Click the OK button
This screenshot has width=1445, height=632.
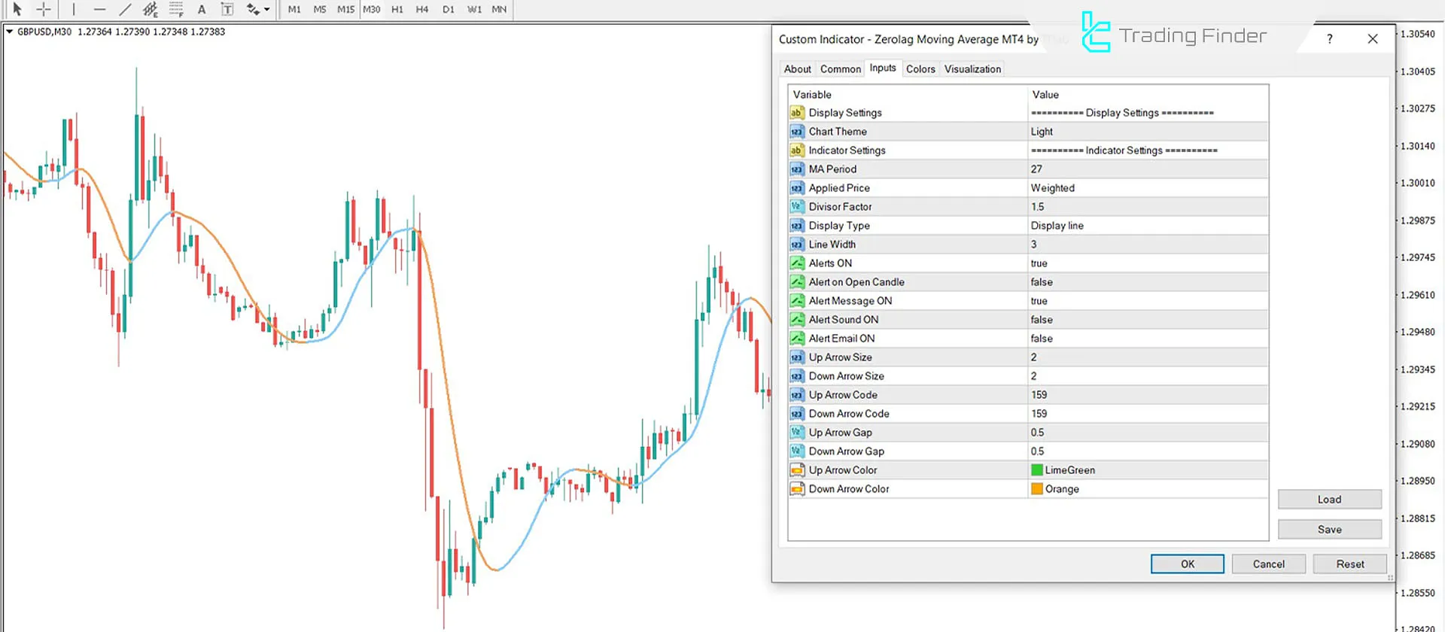[x=1187, y=564]
